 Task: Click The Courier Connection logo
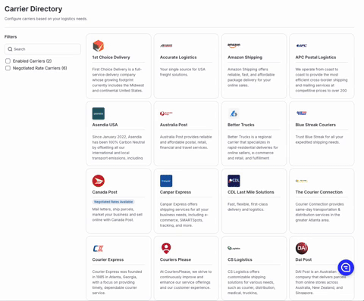click(x=302, y=181)
